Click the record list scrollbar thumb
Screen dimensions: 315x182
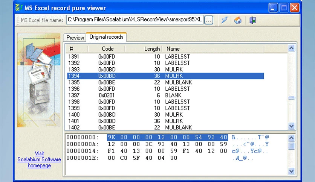[291, 98]
